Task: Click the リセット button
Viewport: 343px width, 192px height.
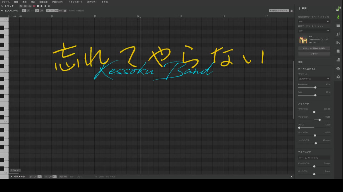Action: pos(314,54)
